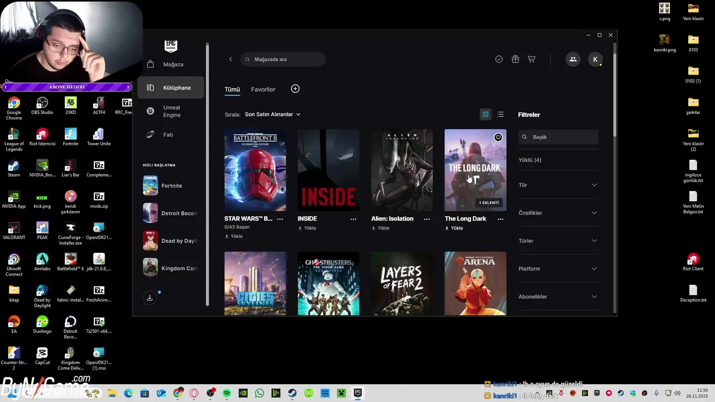Quick launch Detroit Become Human from sidebar
This screenshot has width=715, height=402.
(170, 213)
